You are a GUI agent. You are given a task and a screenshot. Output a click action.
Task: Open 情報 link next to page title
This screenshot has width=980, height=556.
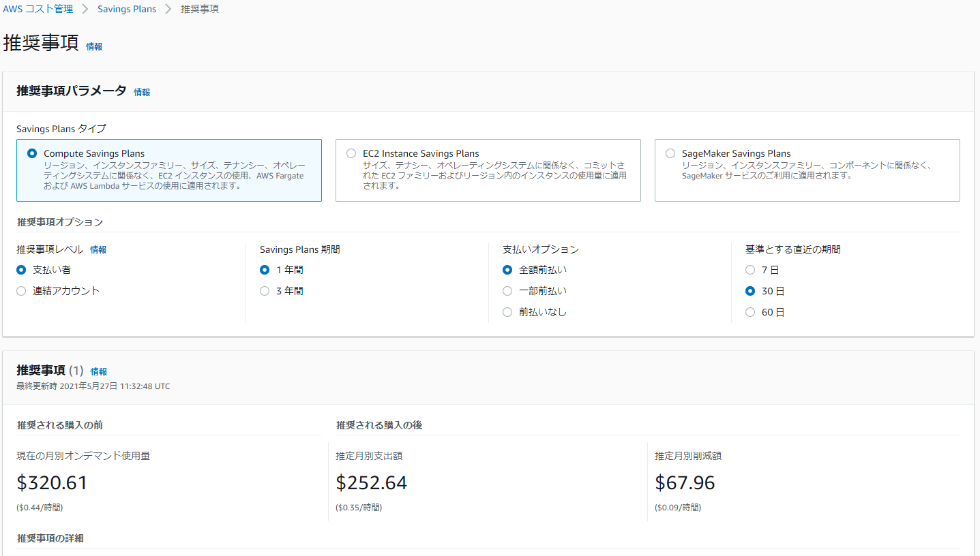tap(94, 47)
